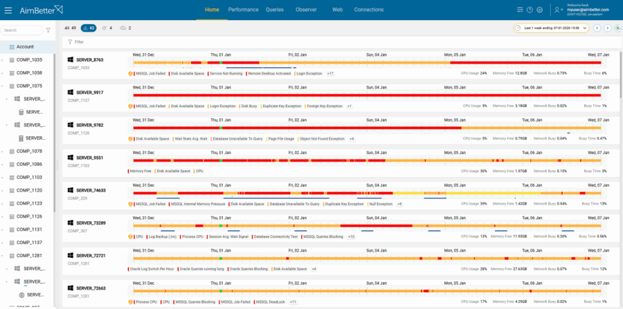The width and height of the screenshot is (623, 309).
Task: Toggle the alerts filter showing 43
Action: [88, 28]
